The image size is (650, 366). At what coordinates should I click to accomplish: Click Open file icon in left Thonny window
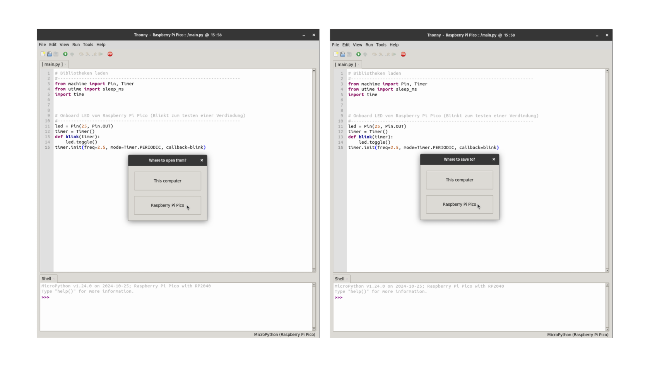point(50,54)
